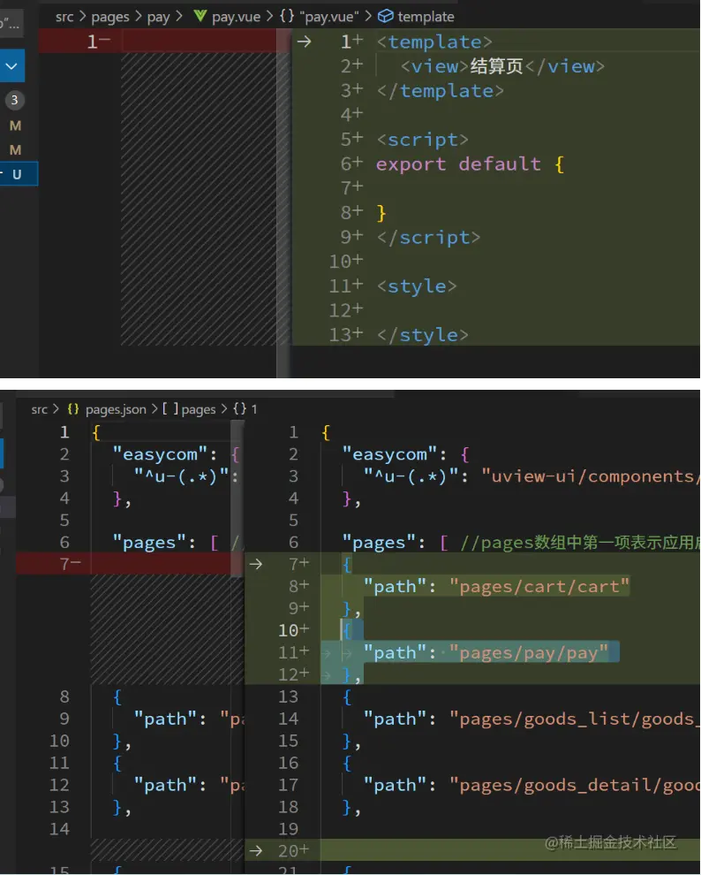Click the "uview-ui/components value on line 3

coord(590,476)
